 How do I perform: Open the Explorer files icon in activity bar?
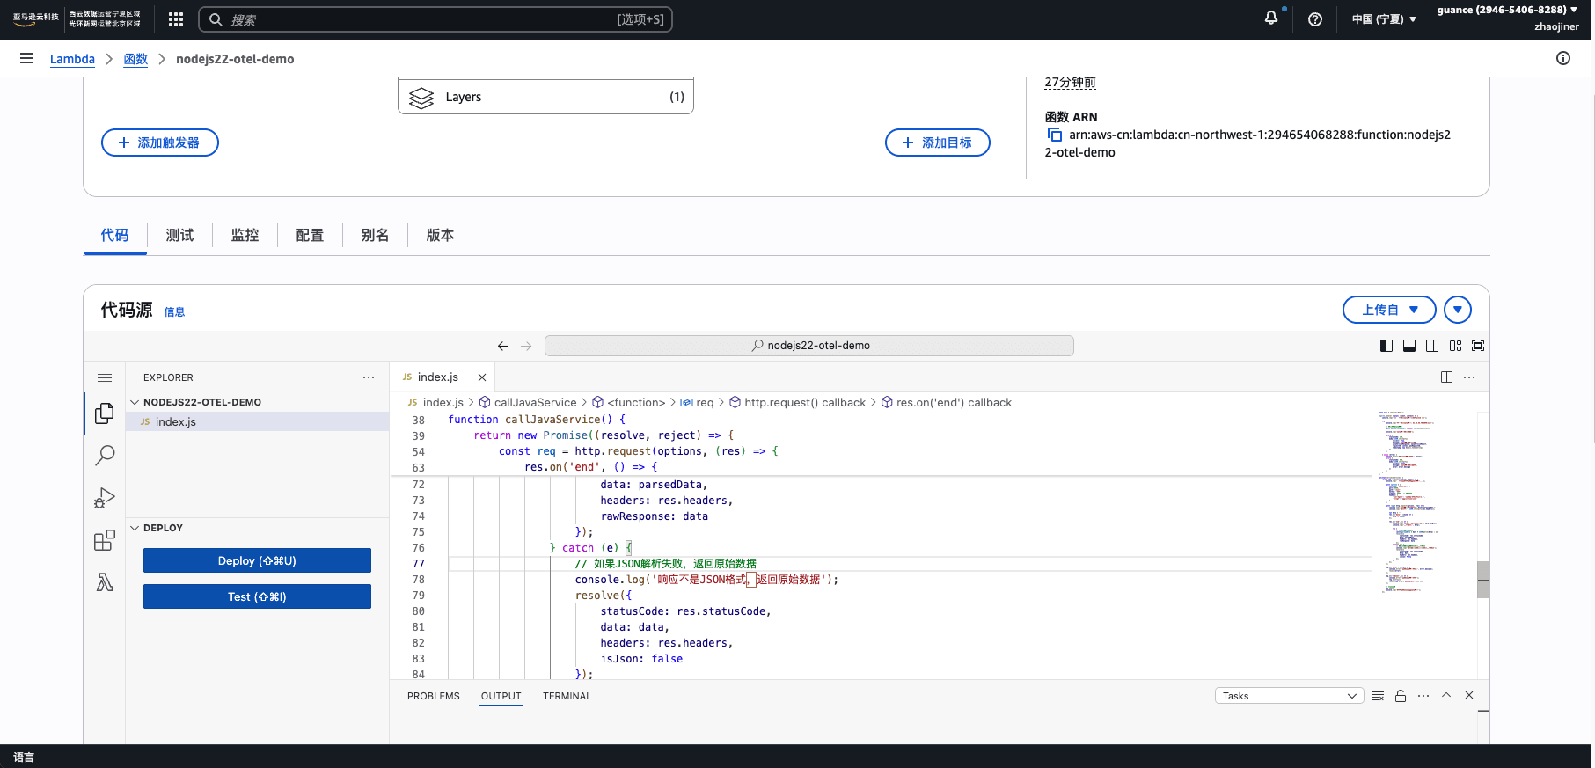[x=105, y=413]
